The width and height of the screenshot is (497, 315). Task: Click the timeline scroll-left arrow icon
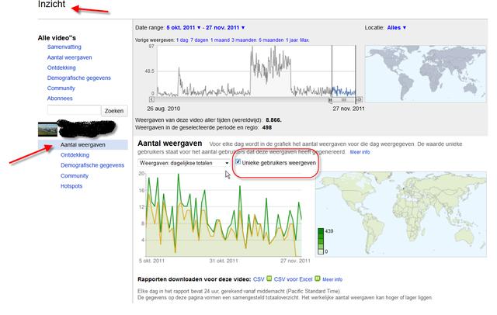pyautogui.click(x=151, y=99)
